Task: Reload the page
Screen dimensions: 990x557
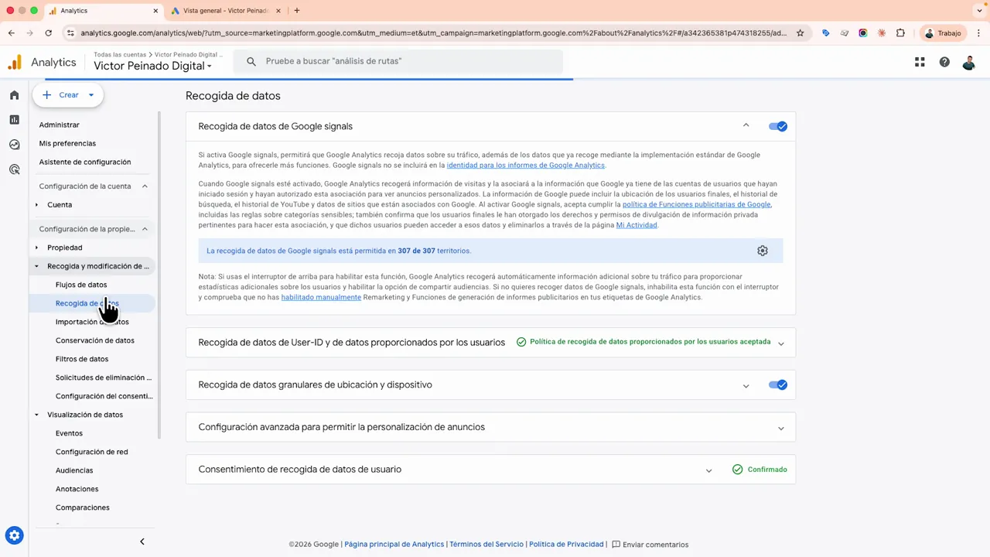Action: click(x=48, y=33)
